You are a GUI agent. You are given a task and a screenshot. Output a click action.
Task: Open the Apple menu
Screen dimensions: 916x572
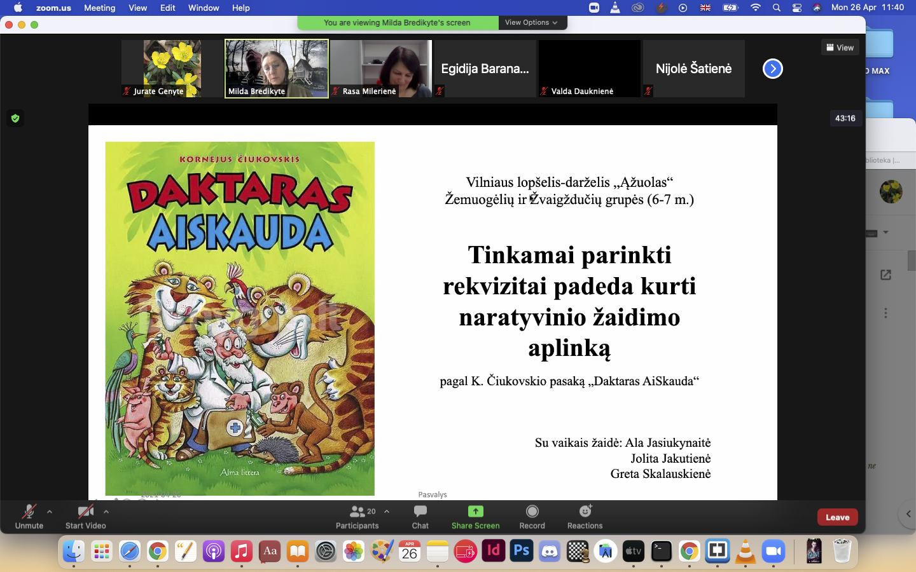(x=18, y=8)
